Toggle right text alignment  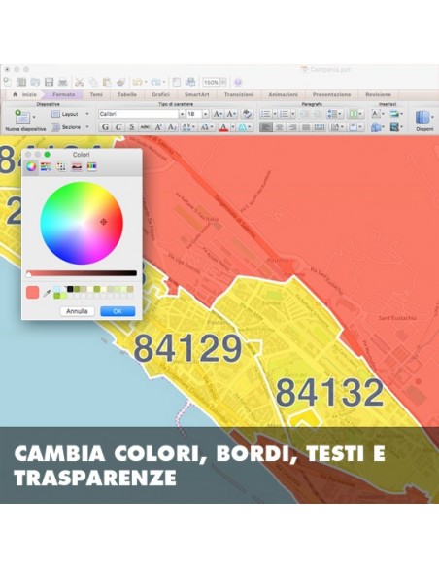pos(292,127)
